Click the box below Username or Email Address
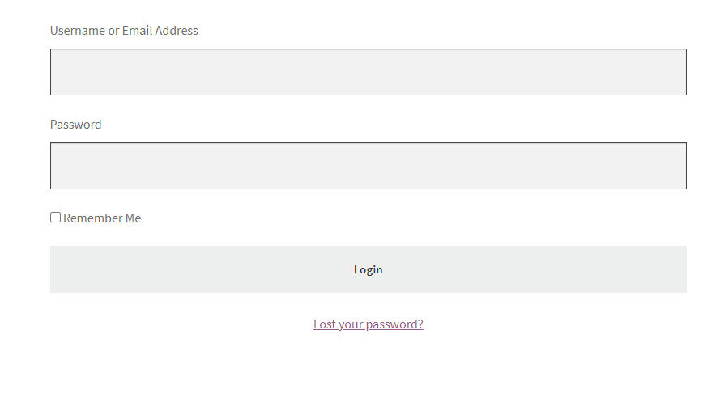720x394 pixels. coord(369,72)
